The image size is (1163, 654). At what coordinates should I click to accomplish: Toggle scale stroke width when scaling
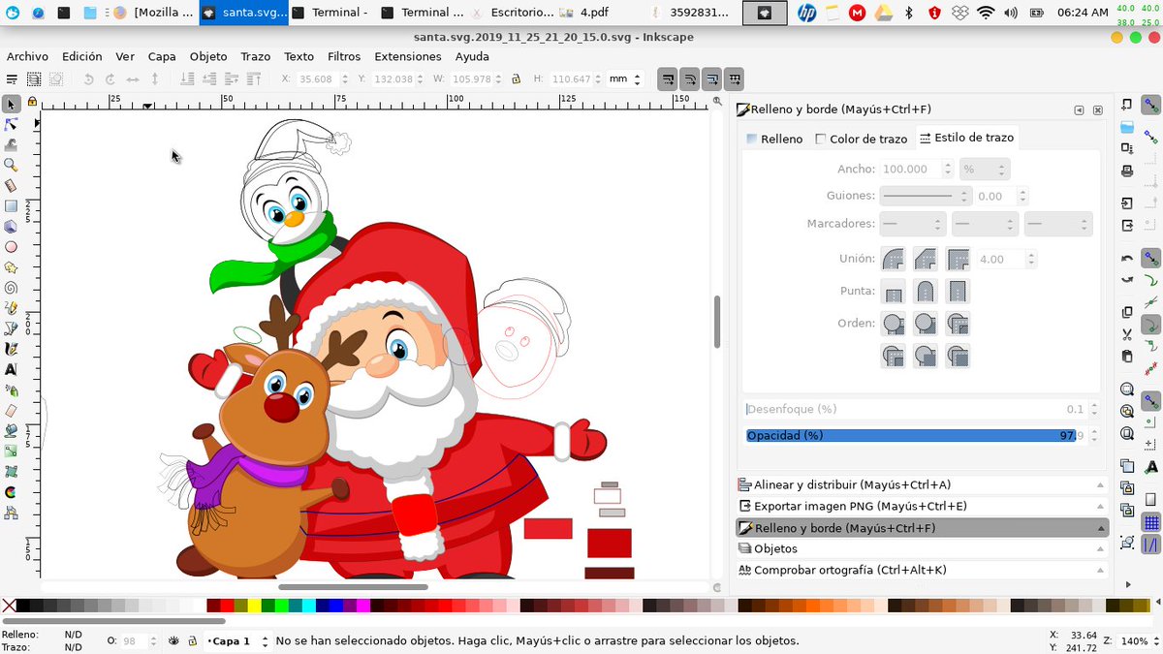click(x=668, y=78)
